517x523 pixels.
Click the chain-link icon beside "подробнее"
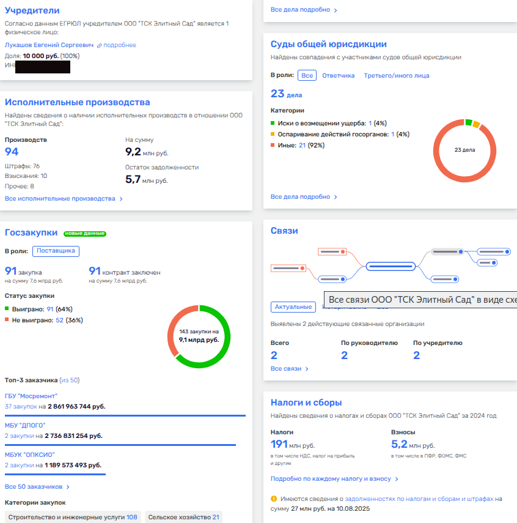[x=100, y=45]
